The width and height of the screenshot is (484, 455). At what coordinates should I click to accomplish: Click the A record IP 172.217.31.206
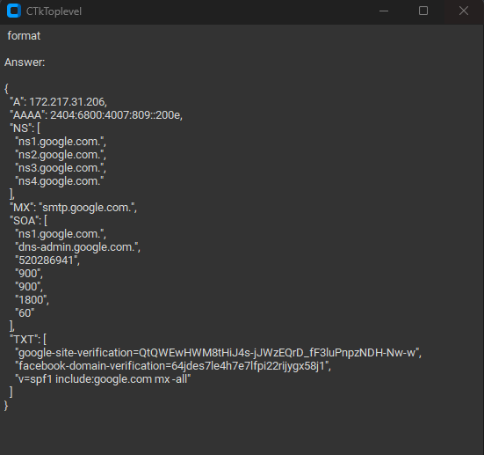(x=68, y=102)
